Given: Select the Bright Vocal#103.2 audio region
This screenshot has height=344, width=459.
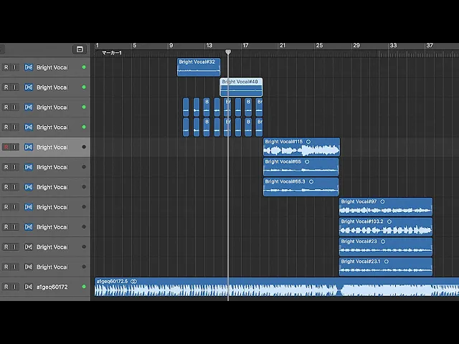Looking at the screenshot, I should pos(386,226).
